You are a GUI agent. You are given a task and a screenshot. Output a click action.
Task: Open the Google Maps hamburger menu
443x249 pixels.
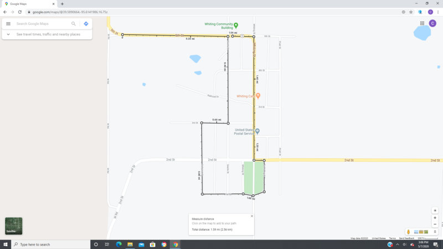click(x=8, y=24)
